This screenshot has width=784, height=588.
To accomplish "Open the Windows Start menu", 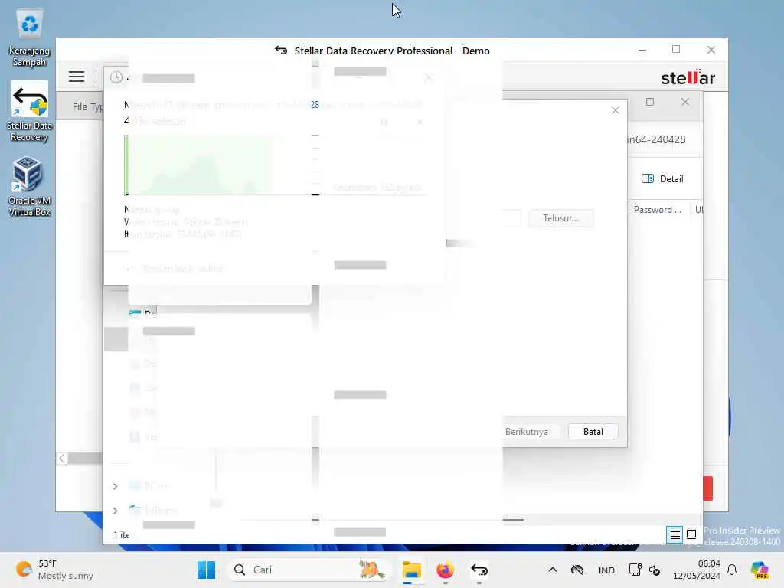I will click(206, 570).
